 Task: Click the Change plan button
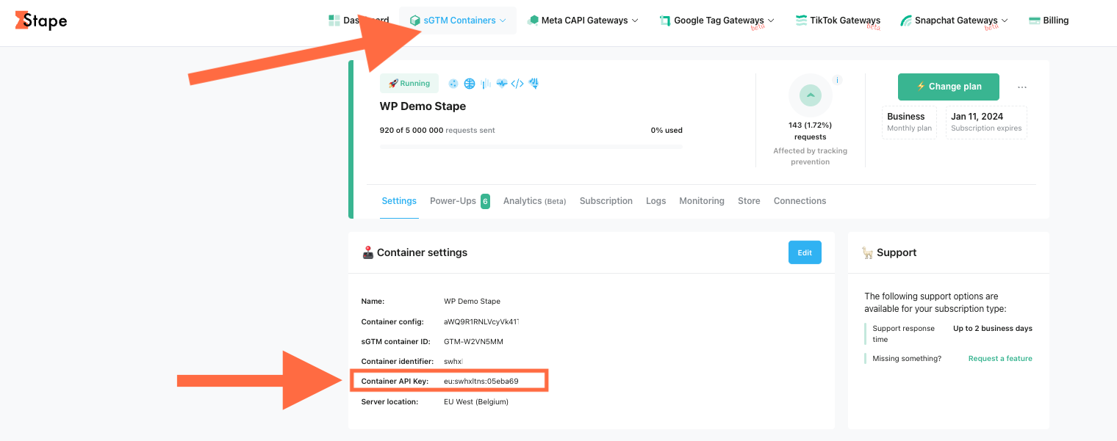[x=949, y=87]
